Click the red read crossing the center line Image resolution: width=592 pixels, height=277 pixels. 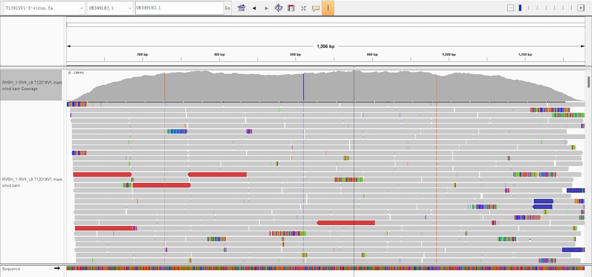point(346,222)
